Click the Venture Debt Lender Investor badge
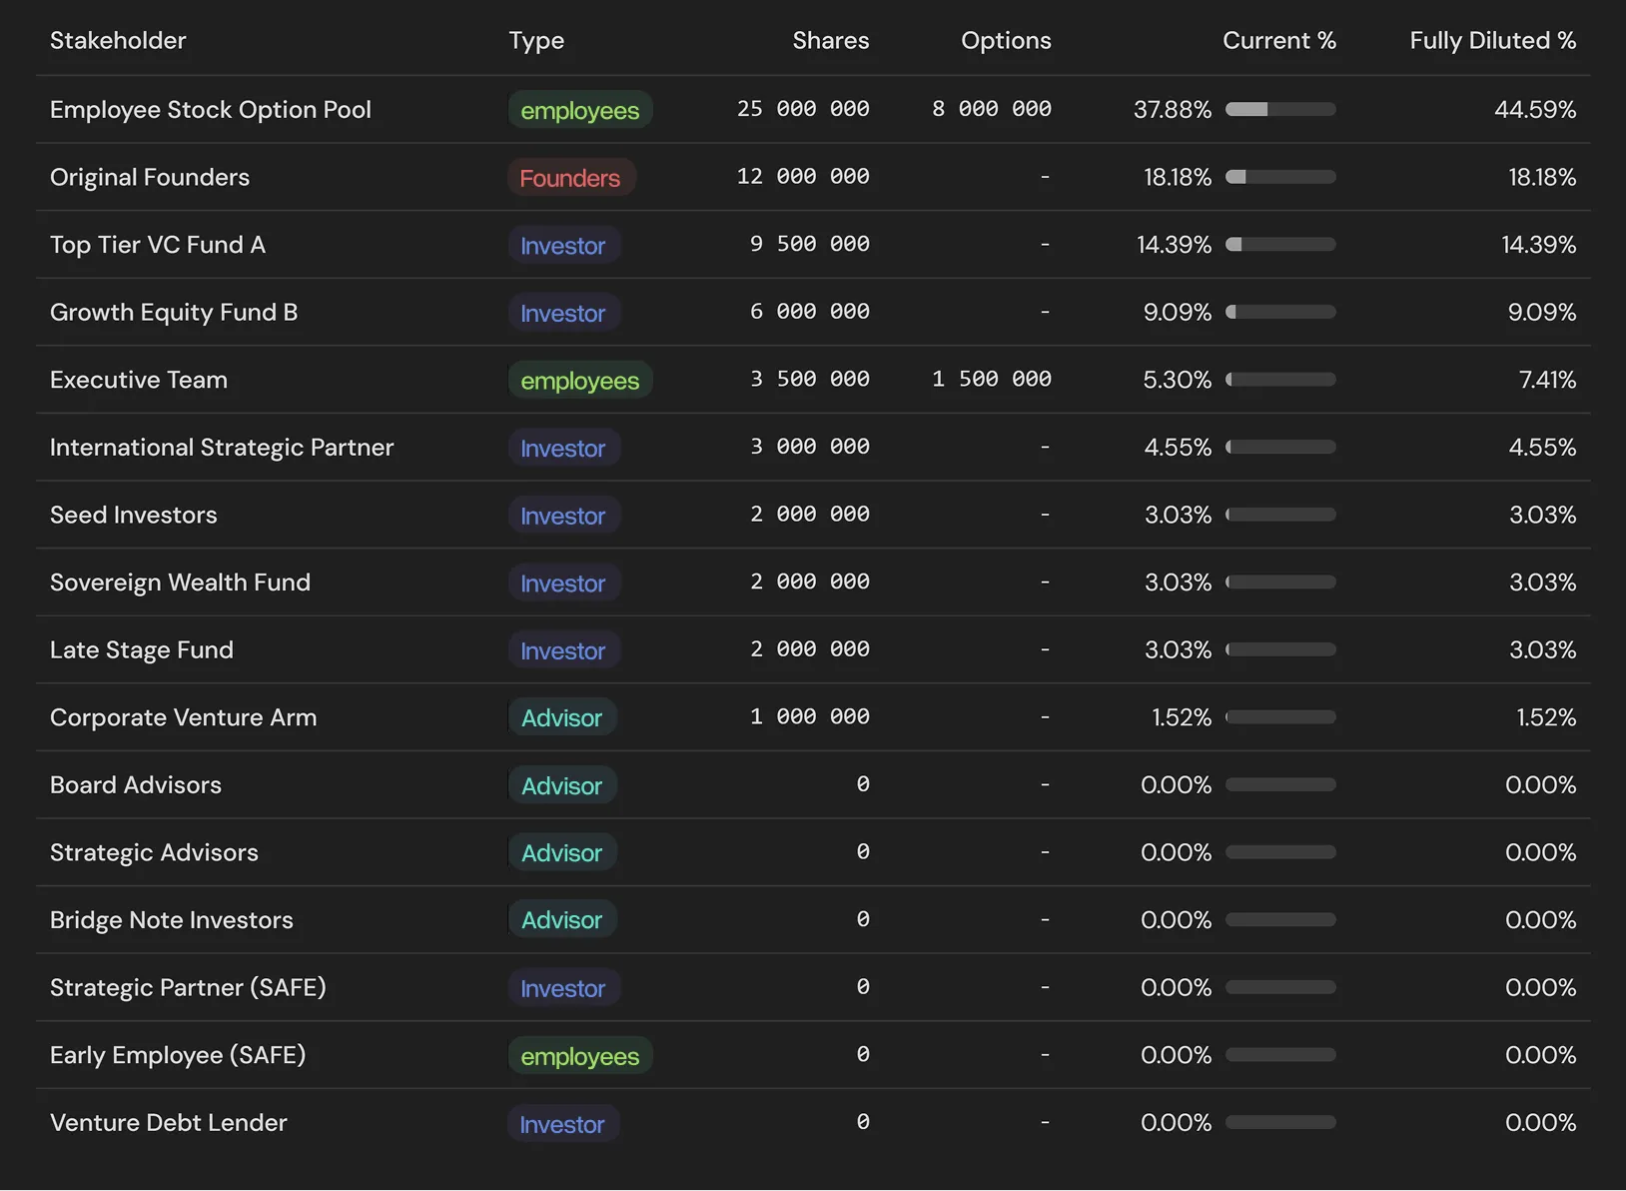The width and height of the screenshot is (1626, 1191). [x=562, y=1124]
